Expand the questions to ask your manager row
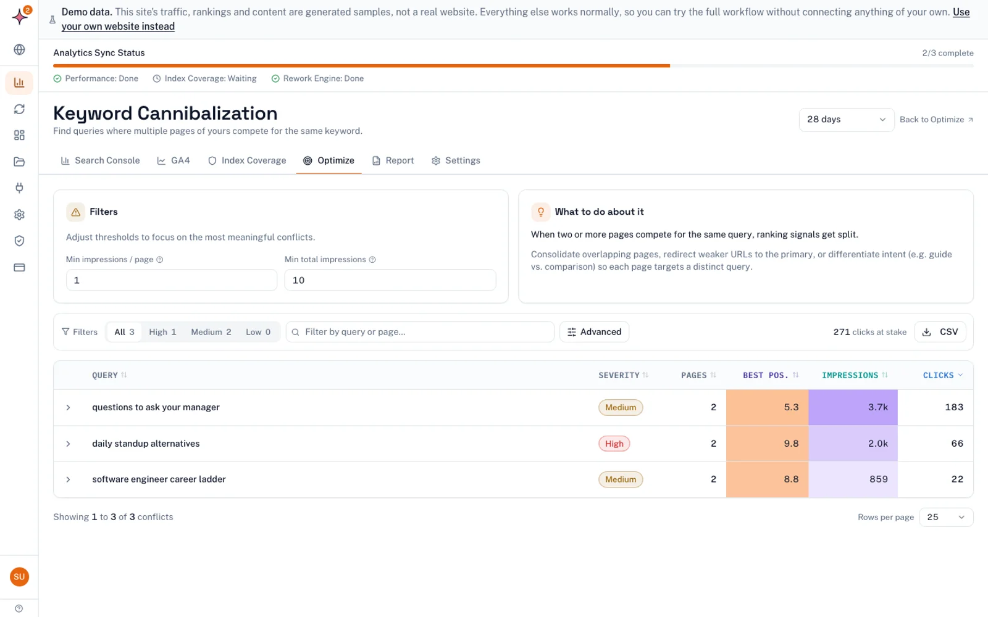Screen dimensions: 988x617 [68, 407]
